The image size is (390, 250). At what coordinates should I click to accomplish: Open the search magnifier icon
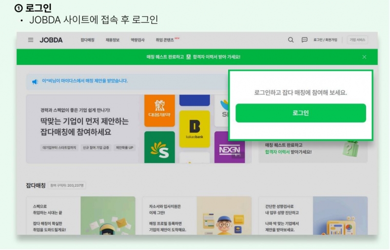[x=291, y=40]
